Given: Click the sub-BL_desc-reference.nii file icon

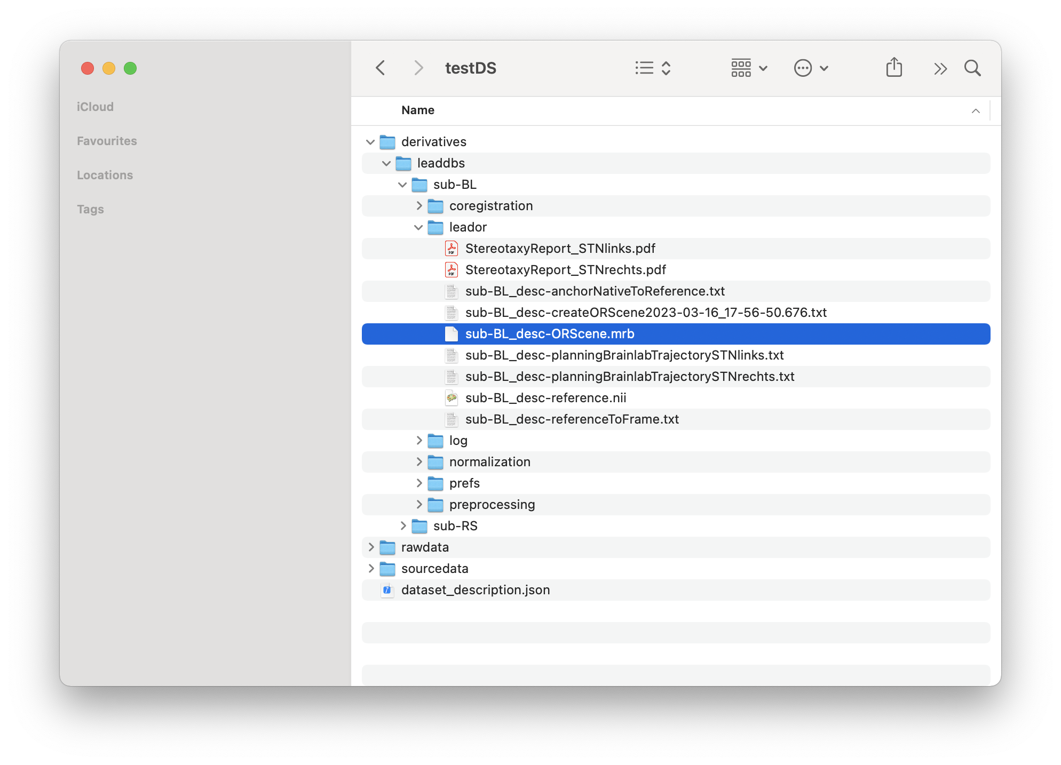Looking at the screenshot, I should 452,398.
